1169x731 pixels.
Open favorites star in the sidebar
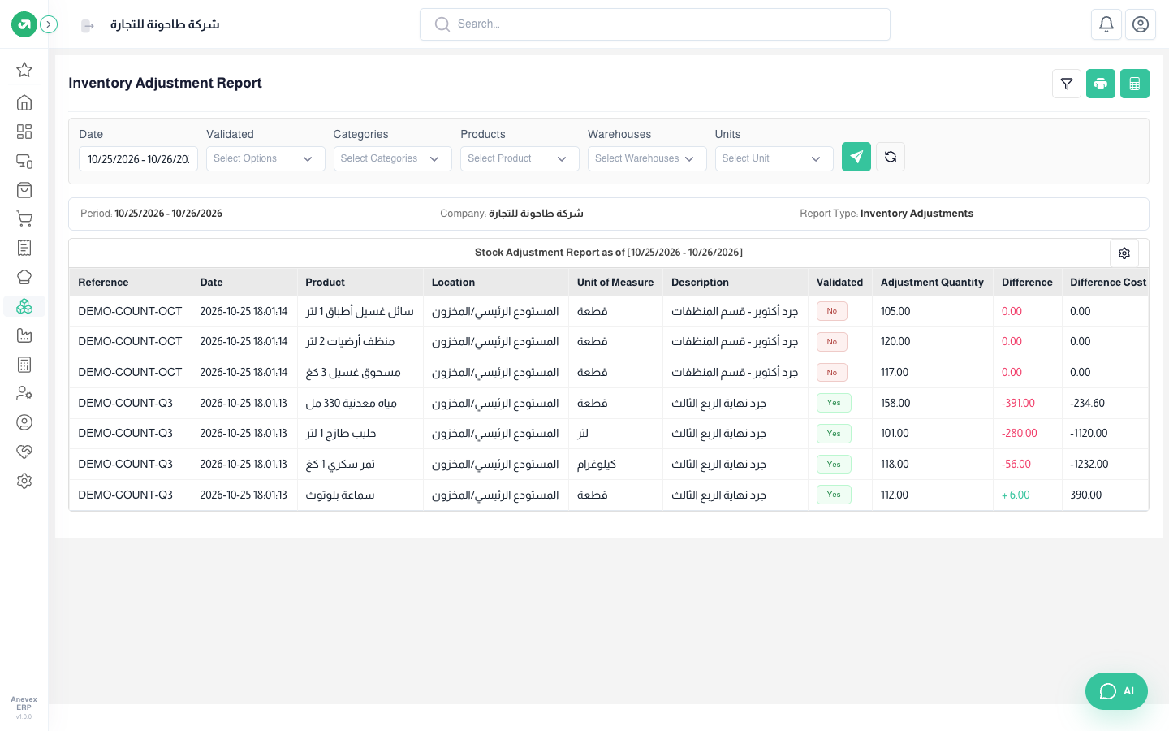tap(24, 70)
